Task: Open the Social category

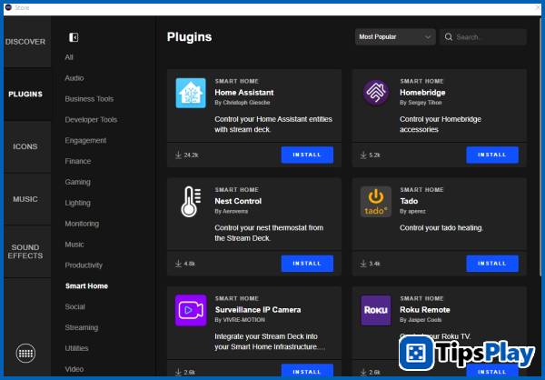Action: 74,306
